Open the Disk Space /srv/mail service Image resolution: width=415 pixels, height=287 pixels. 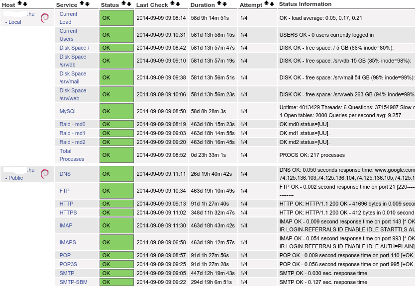(x=73, y=77)
